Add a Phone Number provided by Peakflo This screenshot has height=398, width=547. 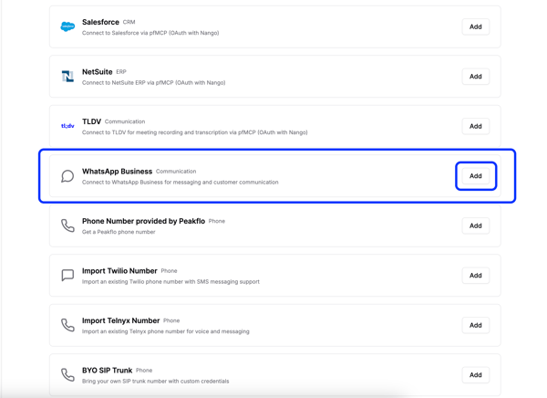pyautogui.click(x=475, y=225)
